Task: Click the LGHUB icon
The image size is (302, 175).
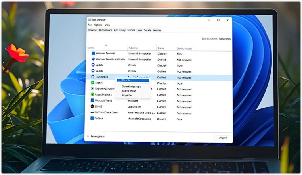Action: pos(92,106)
